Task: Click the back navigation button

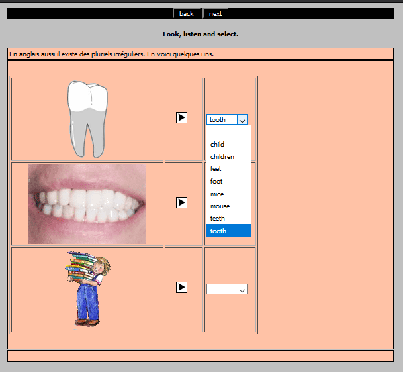Action: point(187,13)
